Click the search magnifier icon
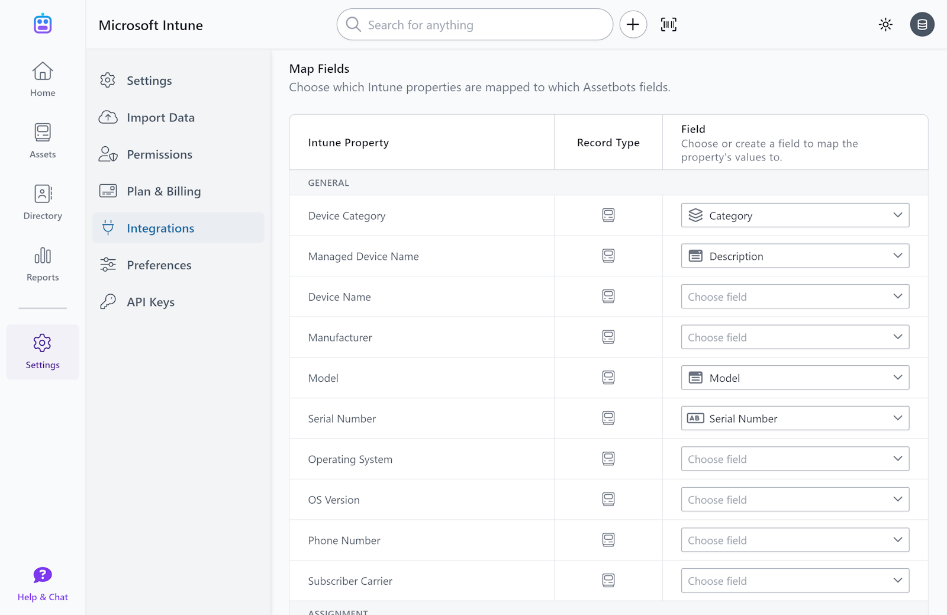 (x=353, y=24)
